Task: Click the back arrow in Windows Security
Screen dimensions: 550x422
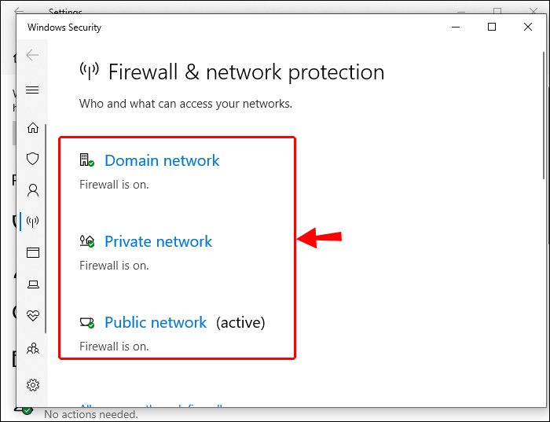Action: point(32,55)
